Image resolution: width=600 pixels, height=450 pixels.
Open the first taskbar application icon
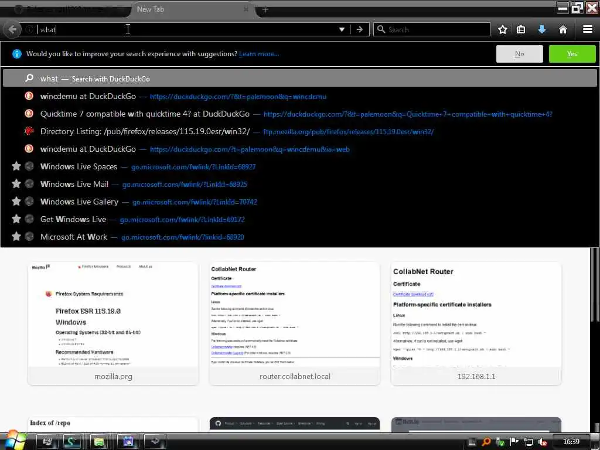coord(47,442)
